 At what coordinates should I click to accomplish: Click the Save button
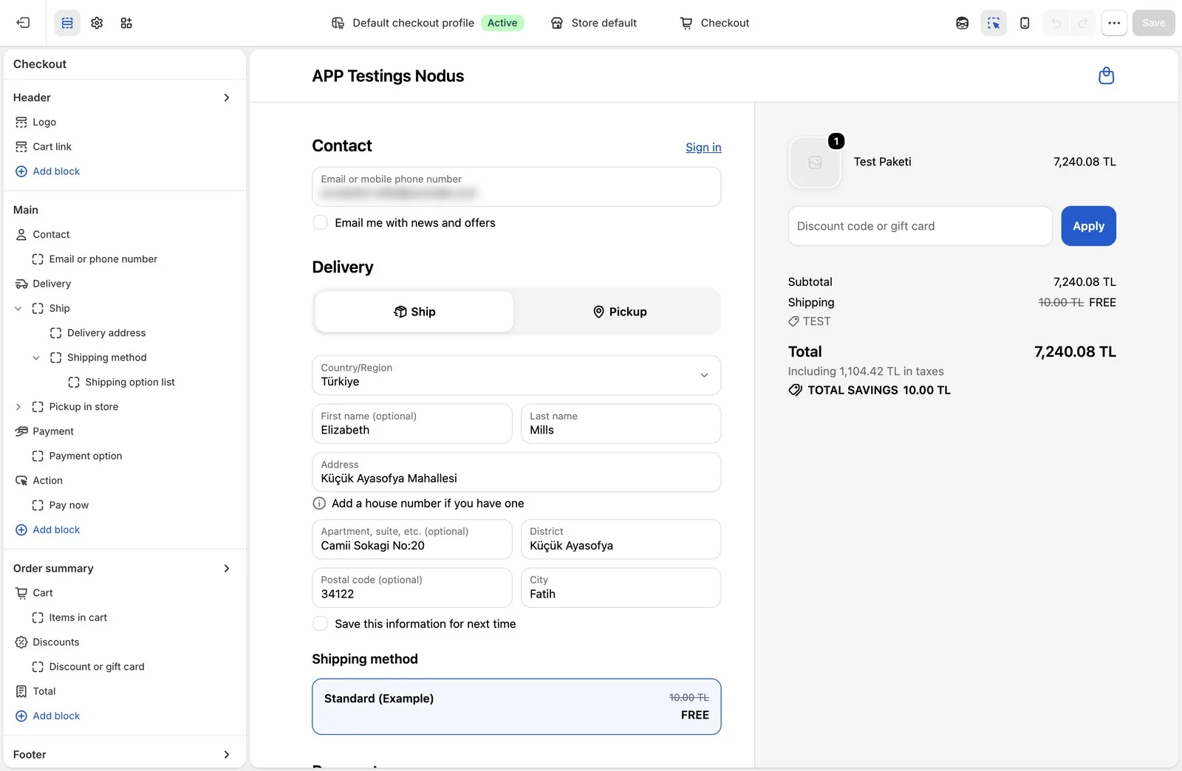pyautogui.click(x=1153, y=23)
